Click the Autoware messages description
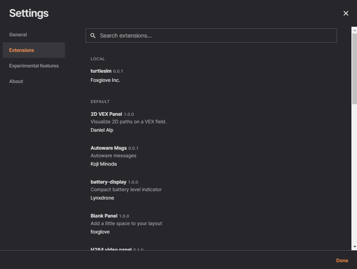 pyautogui.click(x=114, y=156)
